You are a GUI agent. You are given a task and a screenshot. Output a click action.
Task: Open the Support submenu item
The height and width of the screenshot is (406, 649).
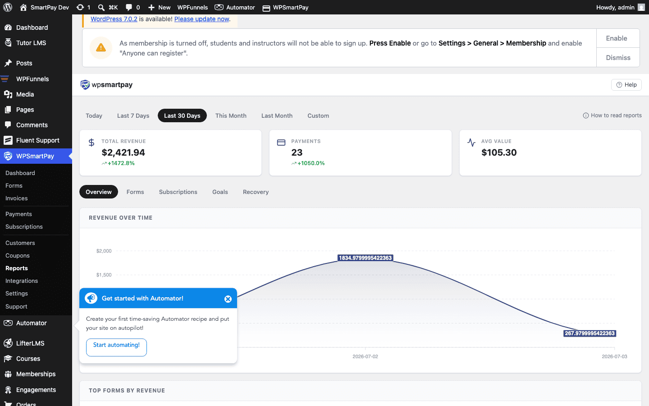click(16, 306)
